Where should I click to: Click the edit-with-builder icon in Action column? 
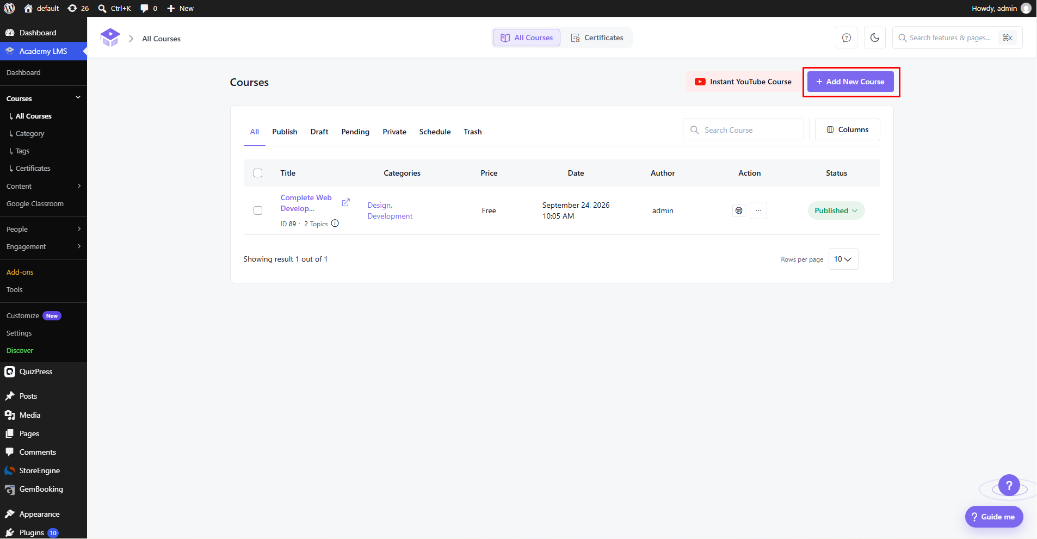[739, 210]
